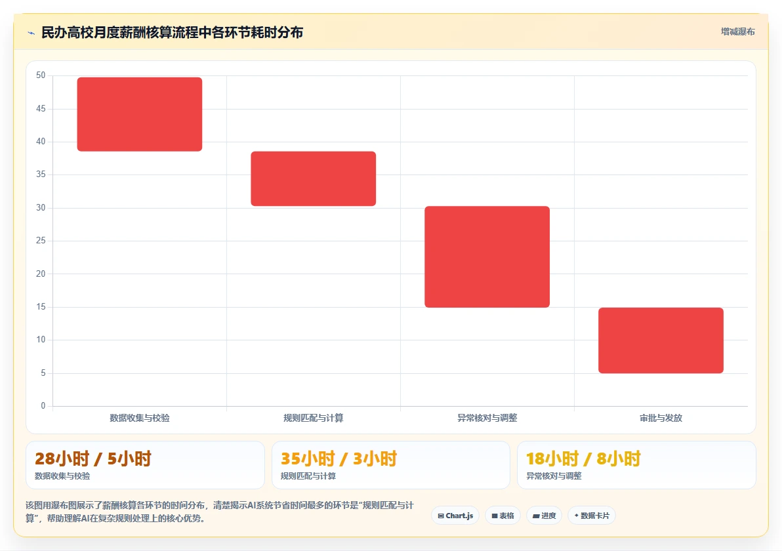The image size is (782, 551).
Task: Click the y-axis value 0
Action: click(x=43, y=406)
